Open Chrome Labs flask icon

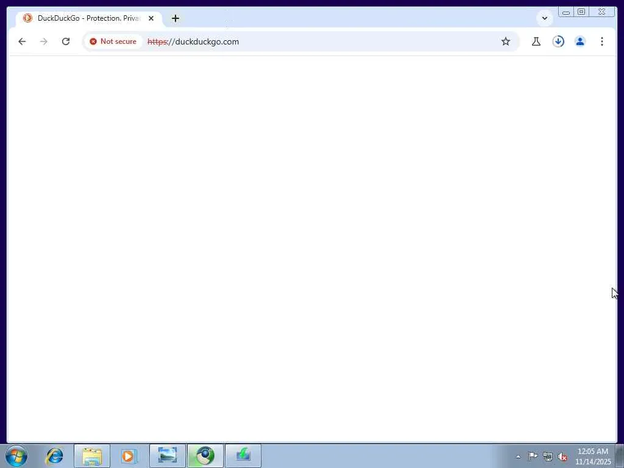(x=536, y=41)
